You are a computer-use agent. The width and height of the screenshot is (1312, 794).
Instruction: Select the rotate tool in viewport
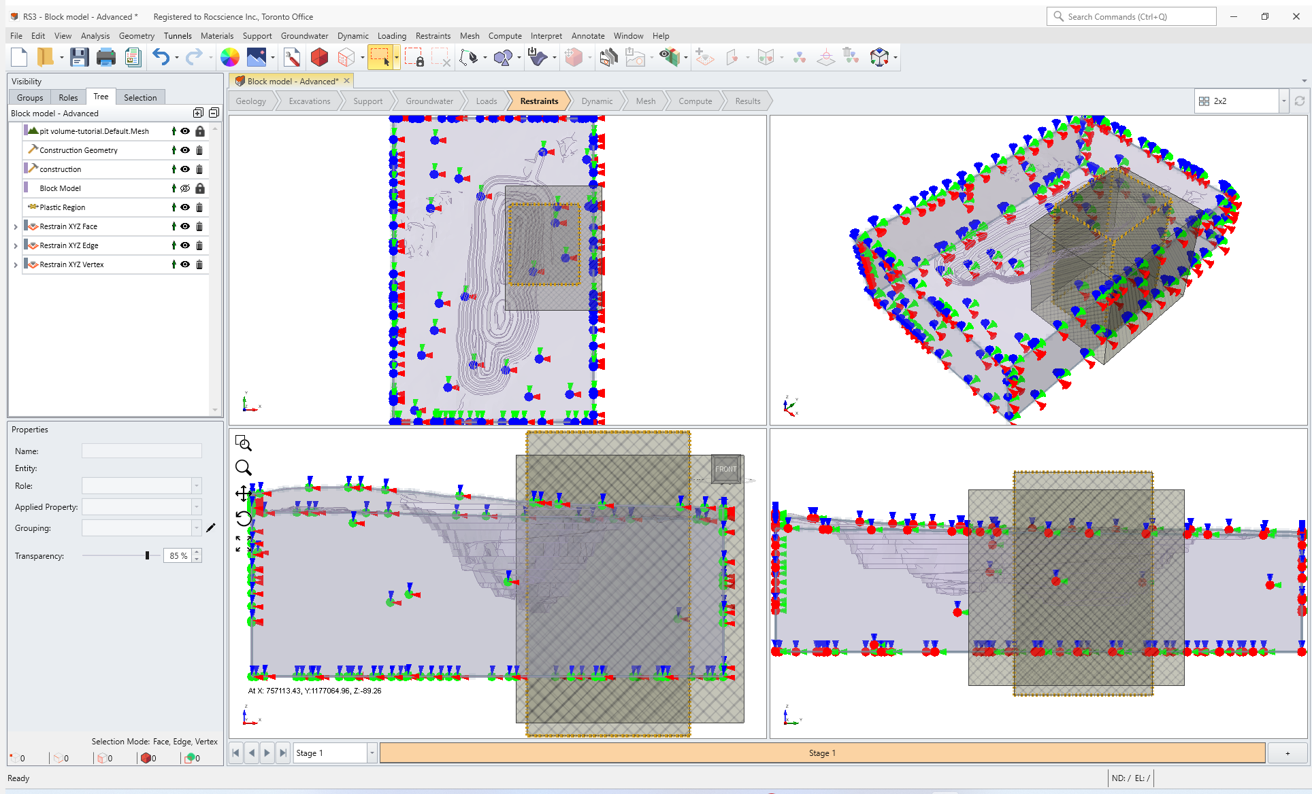[x=244, y=519]
